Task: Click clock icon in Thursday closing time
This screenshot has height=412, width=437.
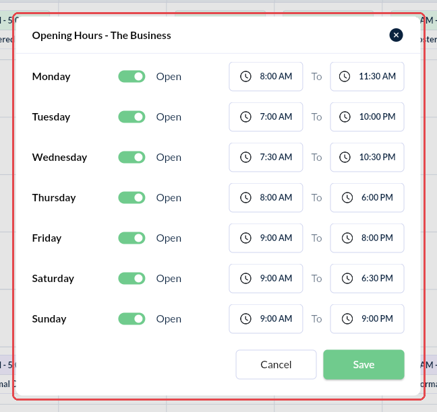Action: coord(347,197)
